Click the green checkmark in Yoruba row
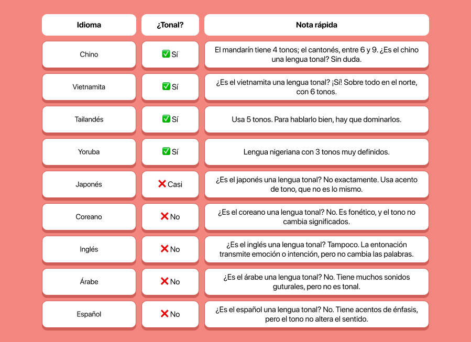Screen dimensions: 471x342 click(166, 151)
